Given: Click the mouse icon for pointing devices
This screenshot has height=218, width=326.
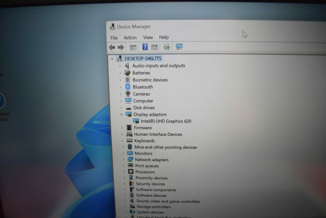Looking at the screenshot, I should (x=130, y=147).
